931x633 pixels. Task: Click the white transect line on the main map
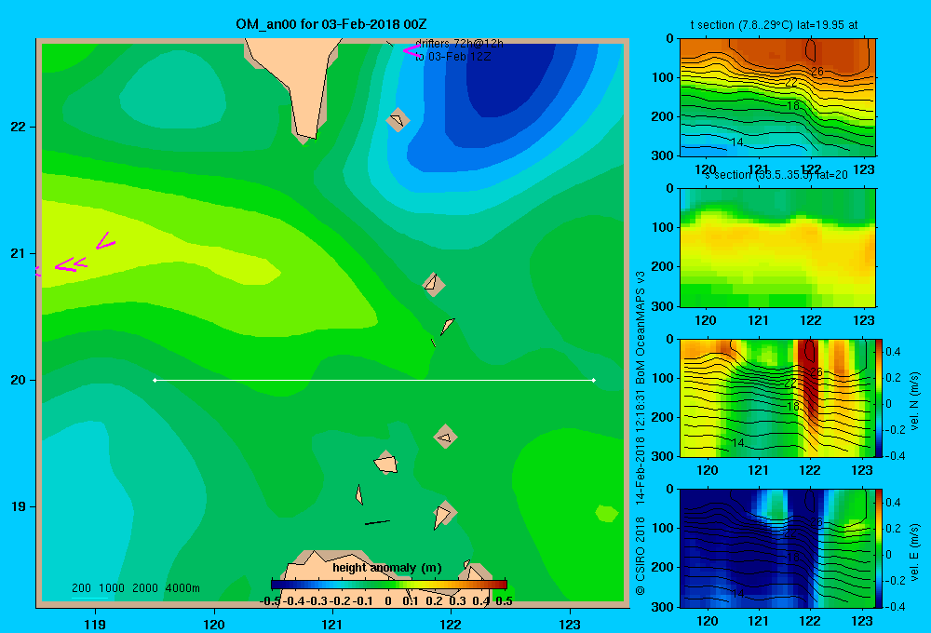[374, 380]
